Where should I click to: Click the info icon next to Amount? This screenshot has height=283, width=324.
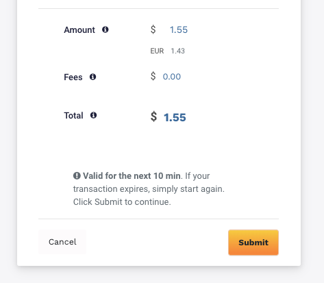[x=105, y=29]
